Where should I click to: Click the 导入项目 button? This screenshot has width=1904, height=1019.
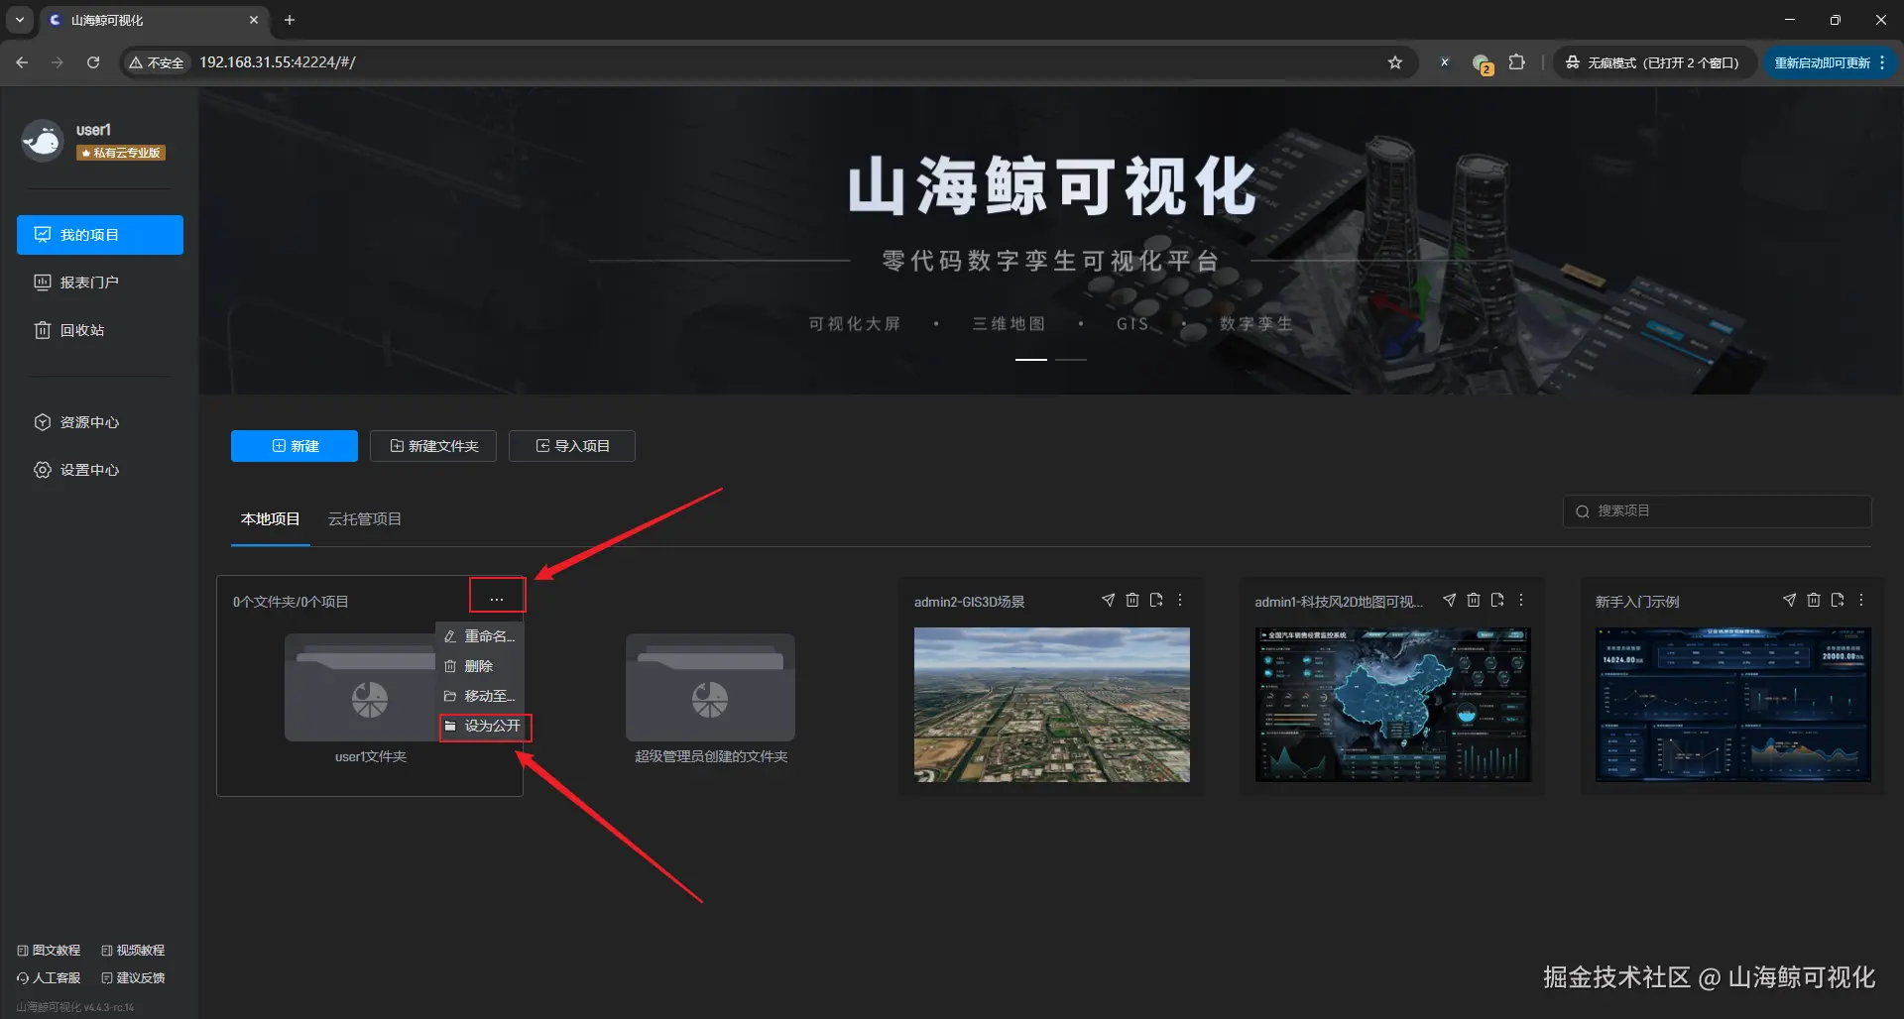point(572,446)
